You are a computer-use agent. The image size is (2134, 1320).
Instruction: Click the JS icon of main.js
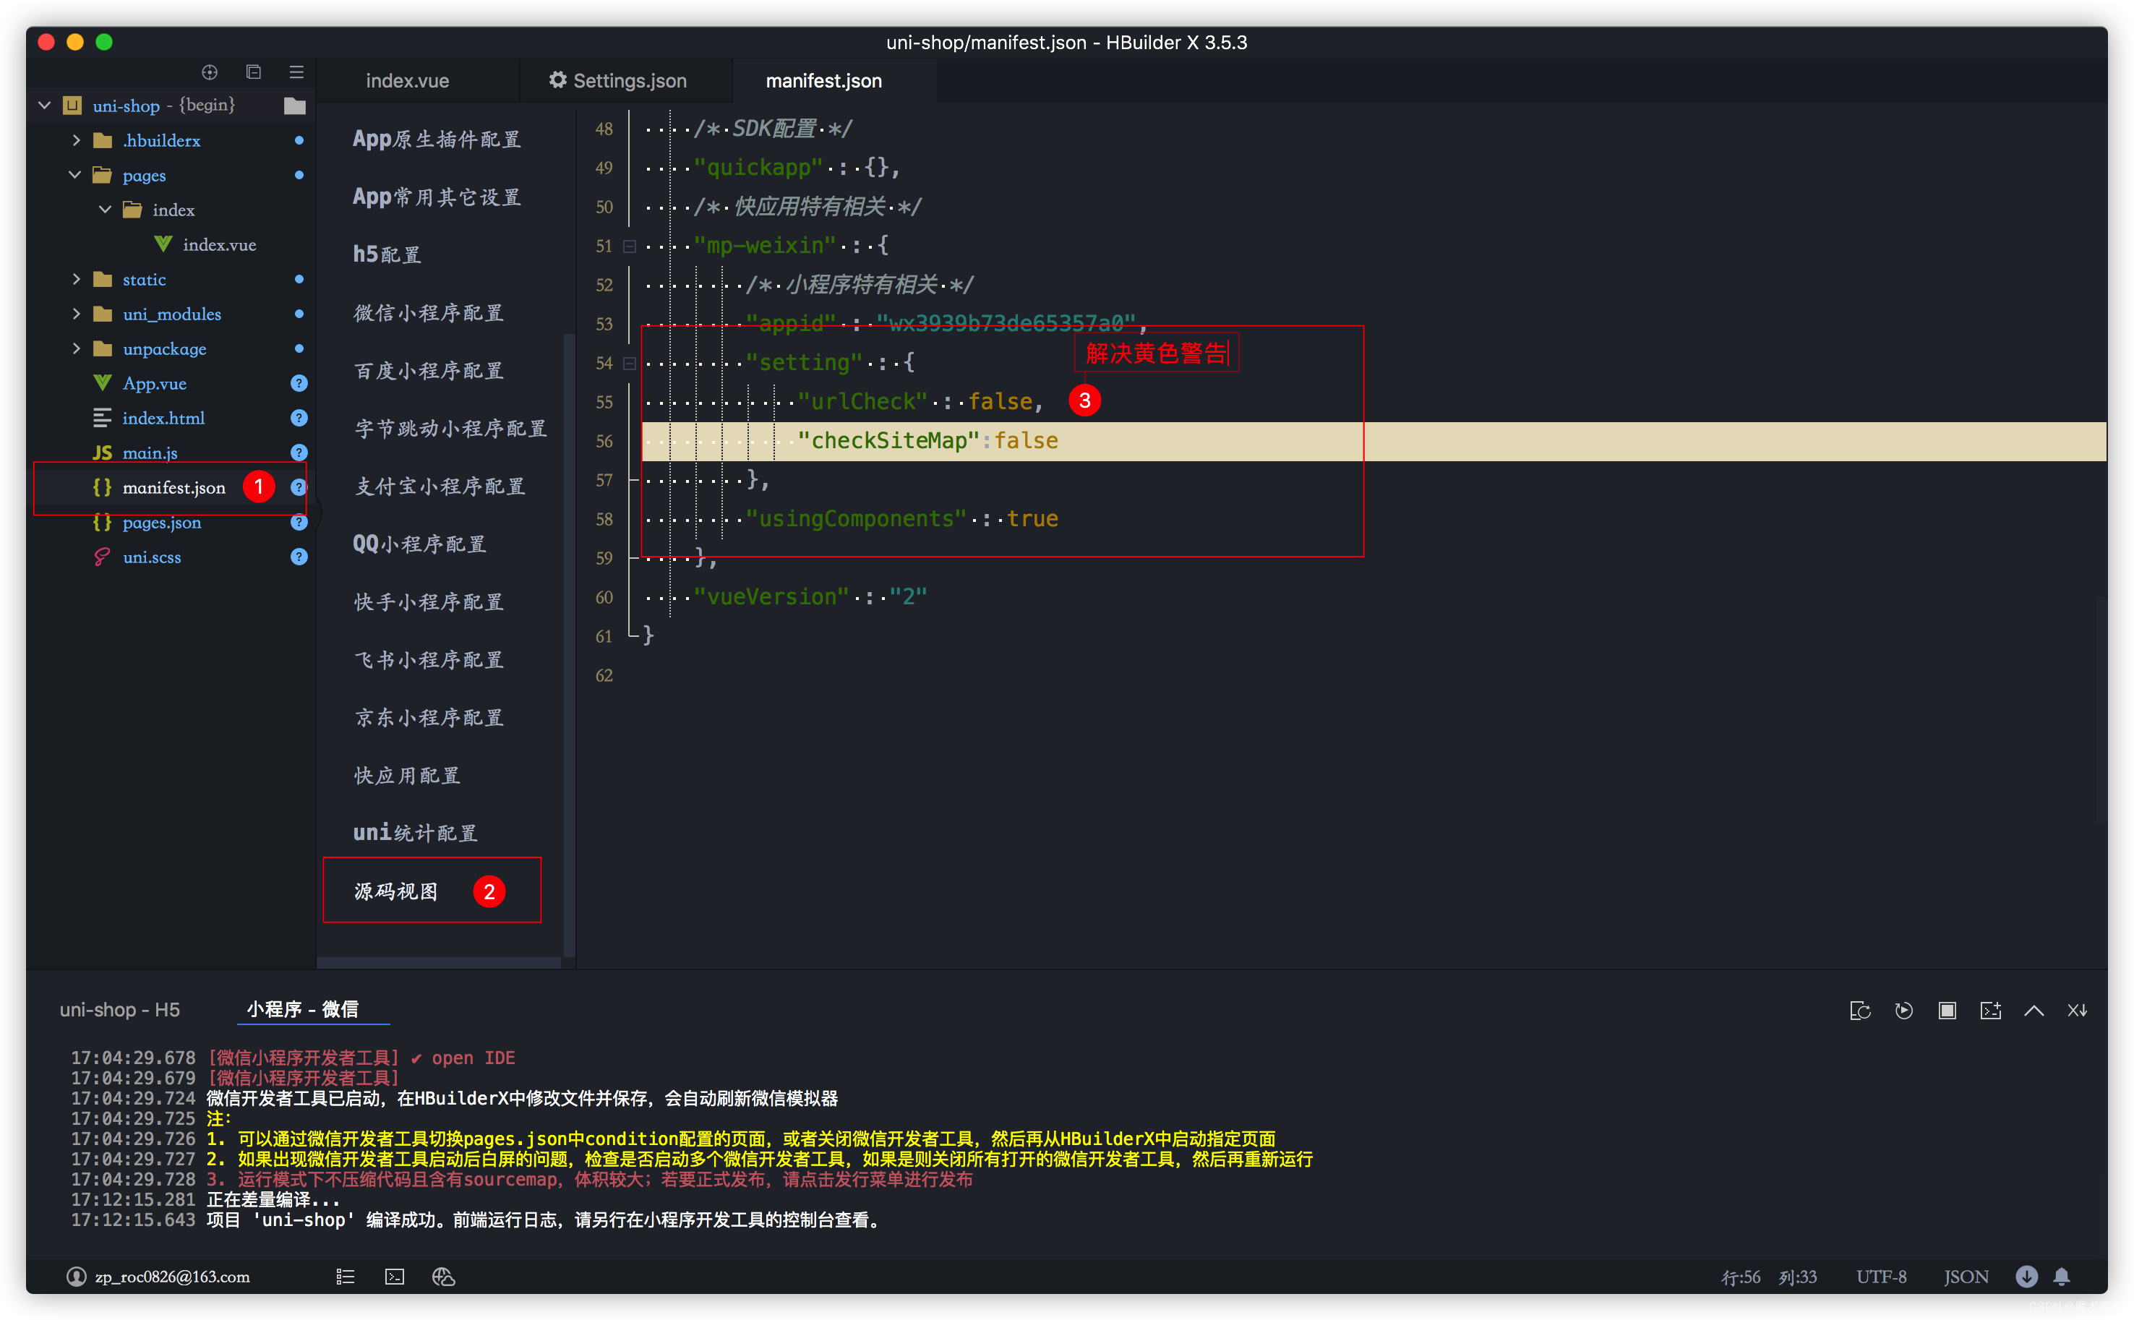tap(102, 453)
